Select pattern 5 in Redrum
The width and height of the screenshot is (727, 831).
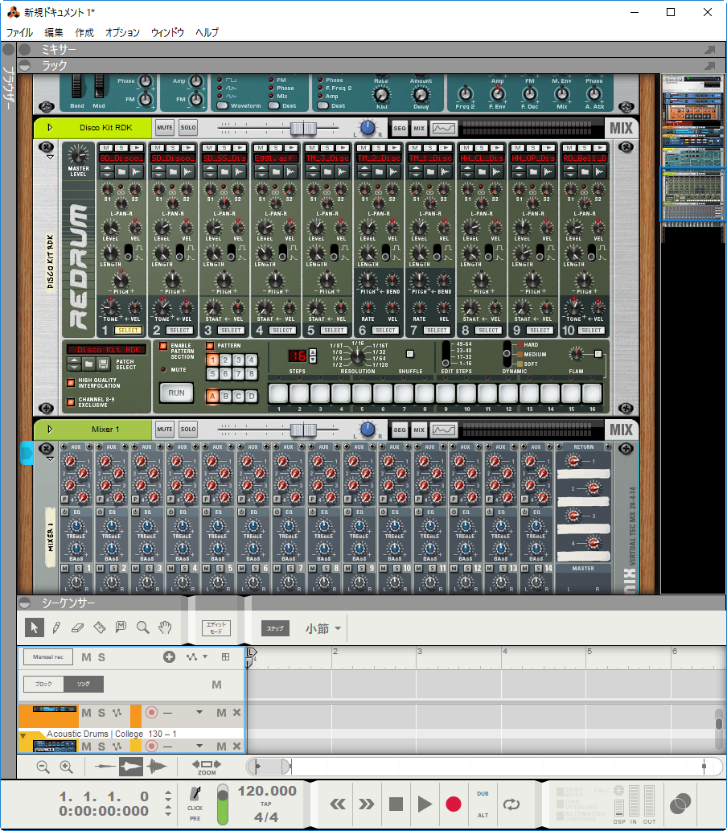212,373
